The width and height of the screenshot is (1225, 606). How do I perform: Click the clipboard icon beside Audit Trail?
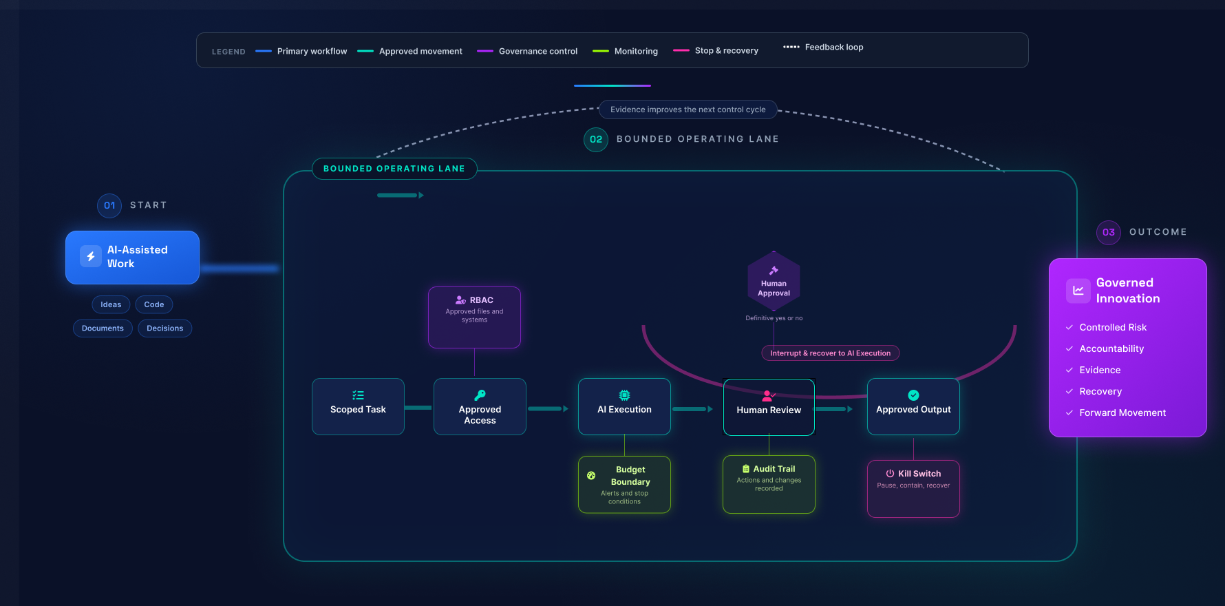[x=746, y=469]
